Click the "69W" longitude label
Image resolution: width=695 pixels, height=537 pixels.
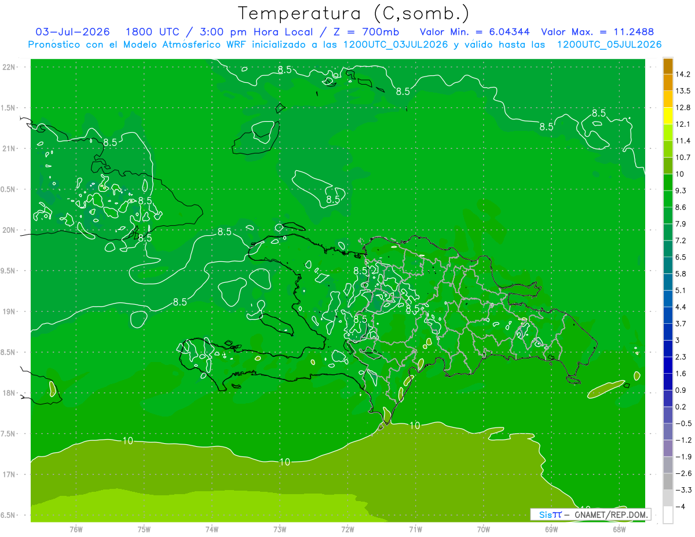click(x=551, y=529)
